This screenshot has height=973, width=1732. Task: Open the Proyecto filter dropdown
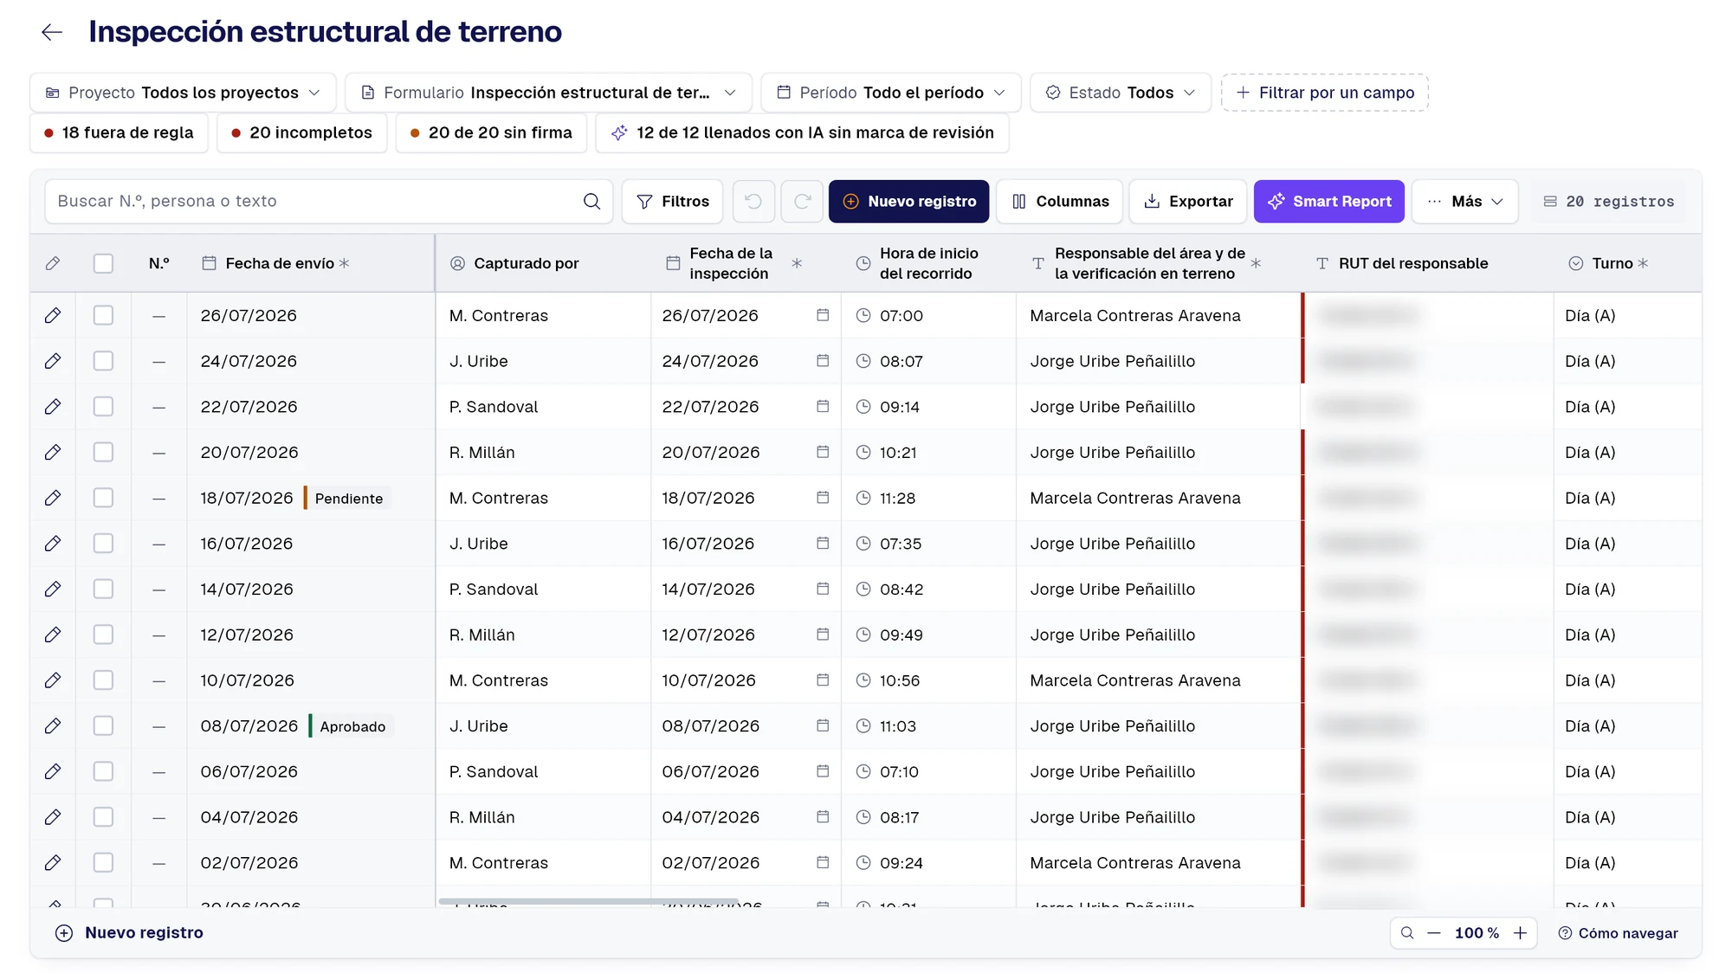click(183, 93)
